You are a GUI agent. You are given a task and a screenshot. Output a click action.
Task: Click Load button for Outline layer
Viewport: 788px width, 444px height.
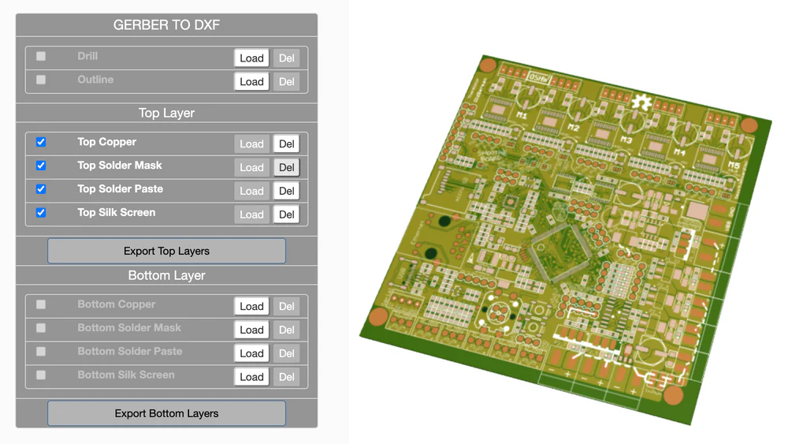[251, 81]
